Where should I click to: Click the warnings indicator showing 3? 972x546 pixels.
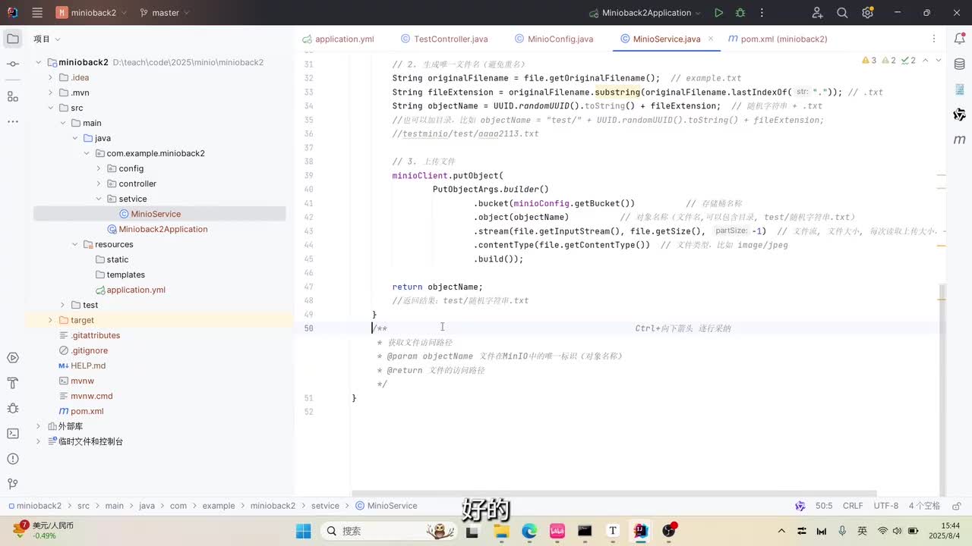pos(869,61)
